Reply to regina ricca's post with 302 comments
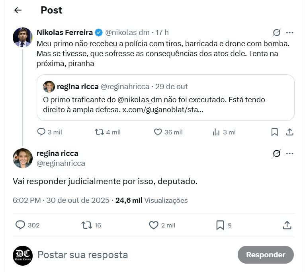Screen dimensions: 305x272 [27, 225]
